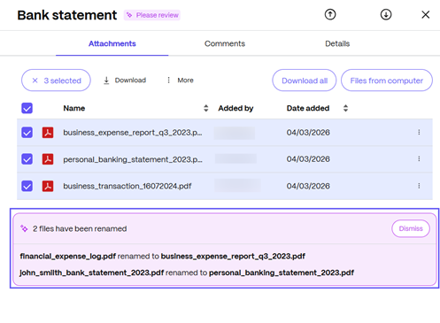Click PDF icon of business_transaction_16072024.pdf
Screen dimensions: 440x323
pyautogui.click(x=48, y=186)
